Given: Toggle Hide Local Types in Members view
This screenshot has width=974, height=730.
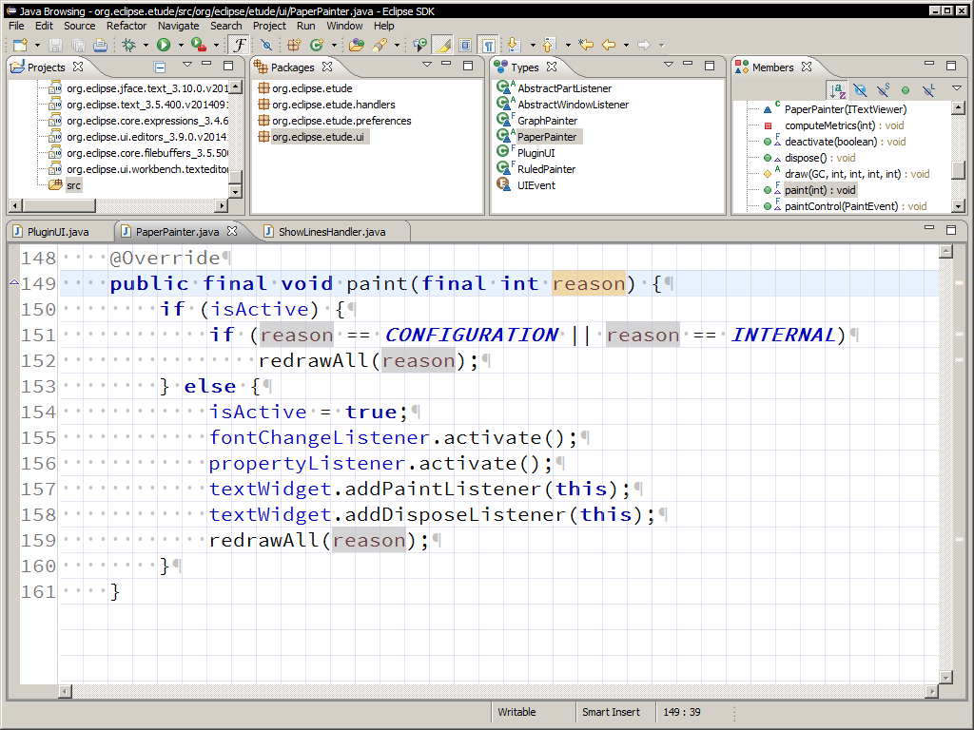Looking at the screenshot, I should (928, 90).
